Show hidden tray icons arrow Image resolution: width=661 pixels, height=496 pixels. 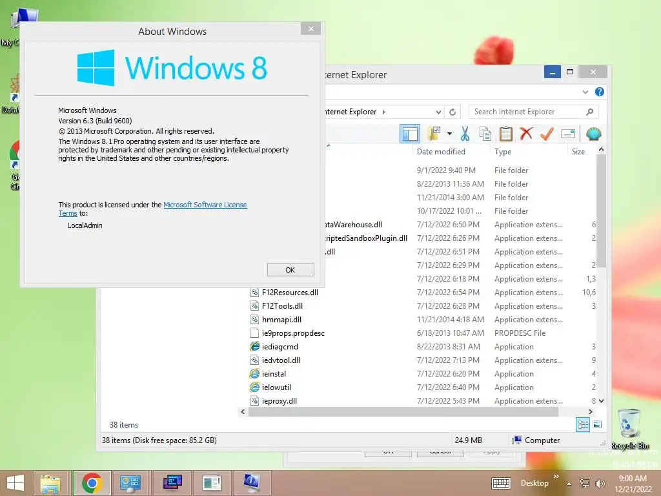click(569, 484)
